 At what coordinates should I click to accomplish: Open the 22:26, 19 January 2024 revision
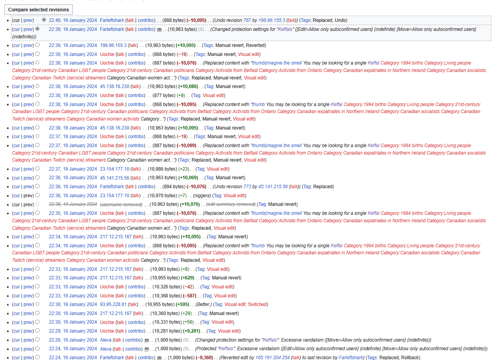click(x=73, y=340)
